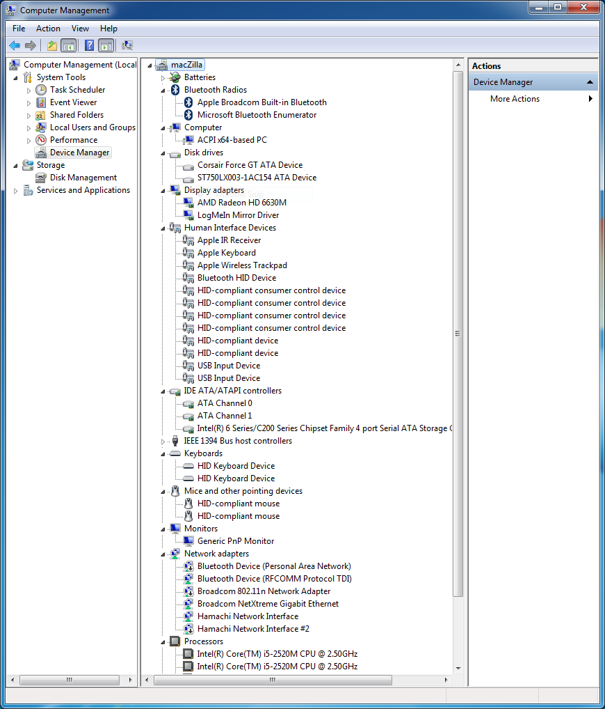Click the Network adapters category icon
Viewport: 605px width, 709px height.
175,554
